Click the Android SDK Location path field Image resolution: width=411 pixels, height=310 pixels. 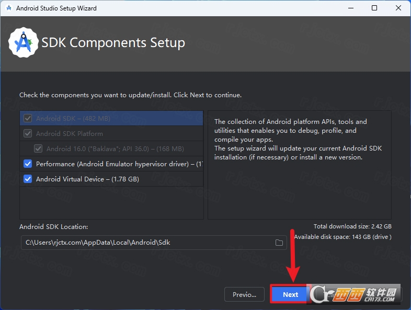pyautogui.click(x=154, y=243)
